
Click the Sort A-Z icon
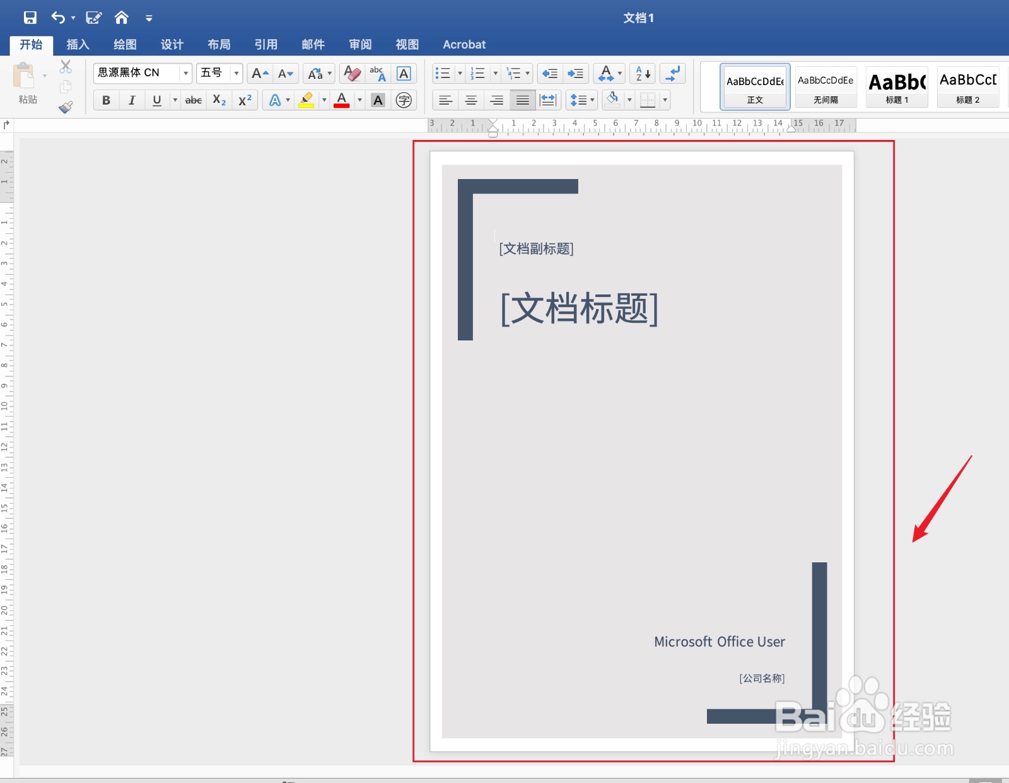(643, 73)
